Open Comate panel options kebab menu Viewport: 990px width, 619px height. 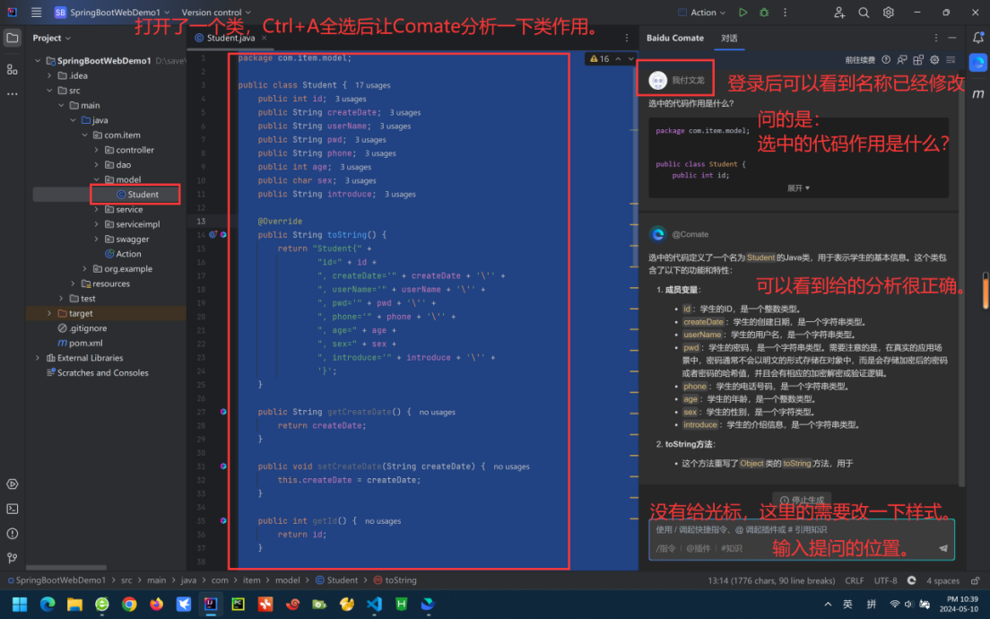[x=935, y=38]
